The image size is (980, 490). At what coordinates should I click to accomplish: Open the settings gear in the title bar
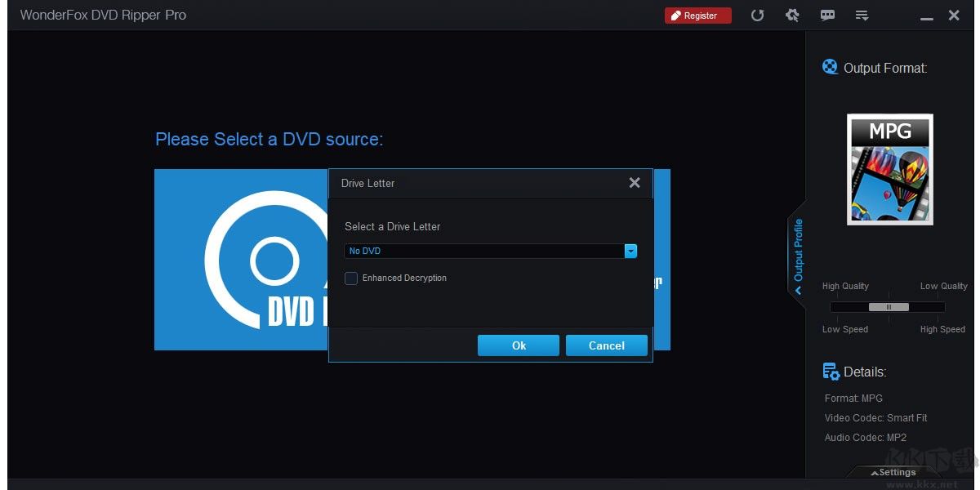click(x=792, y=15)
